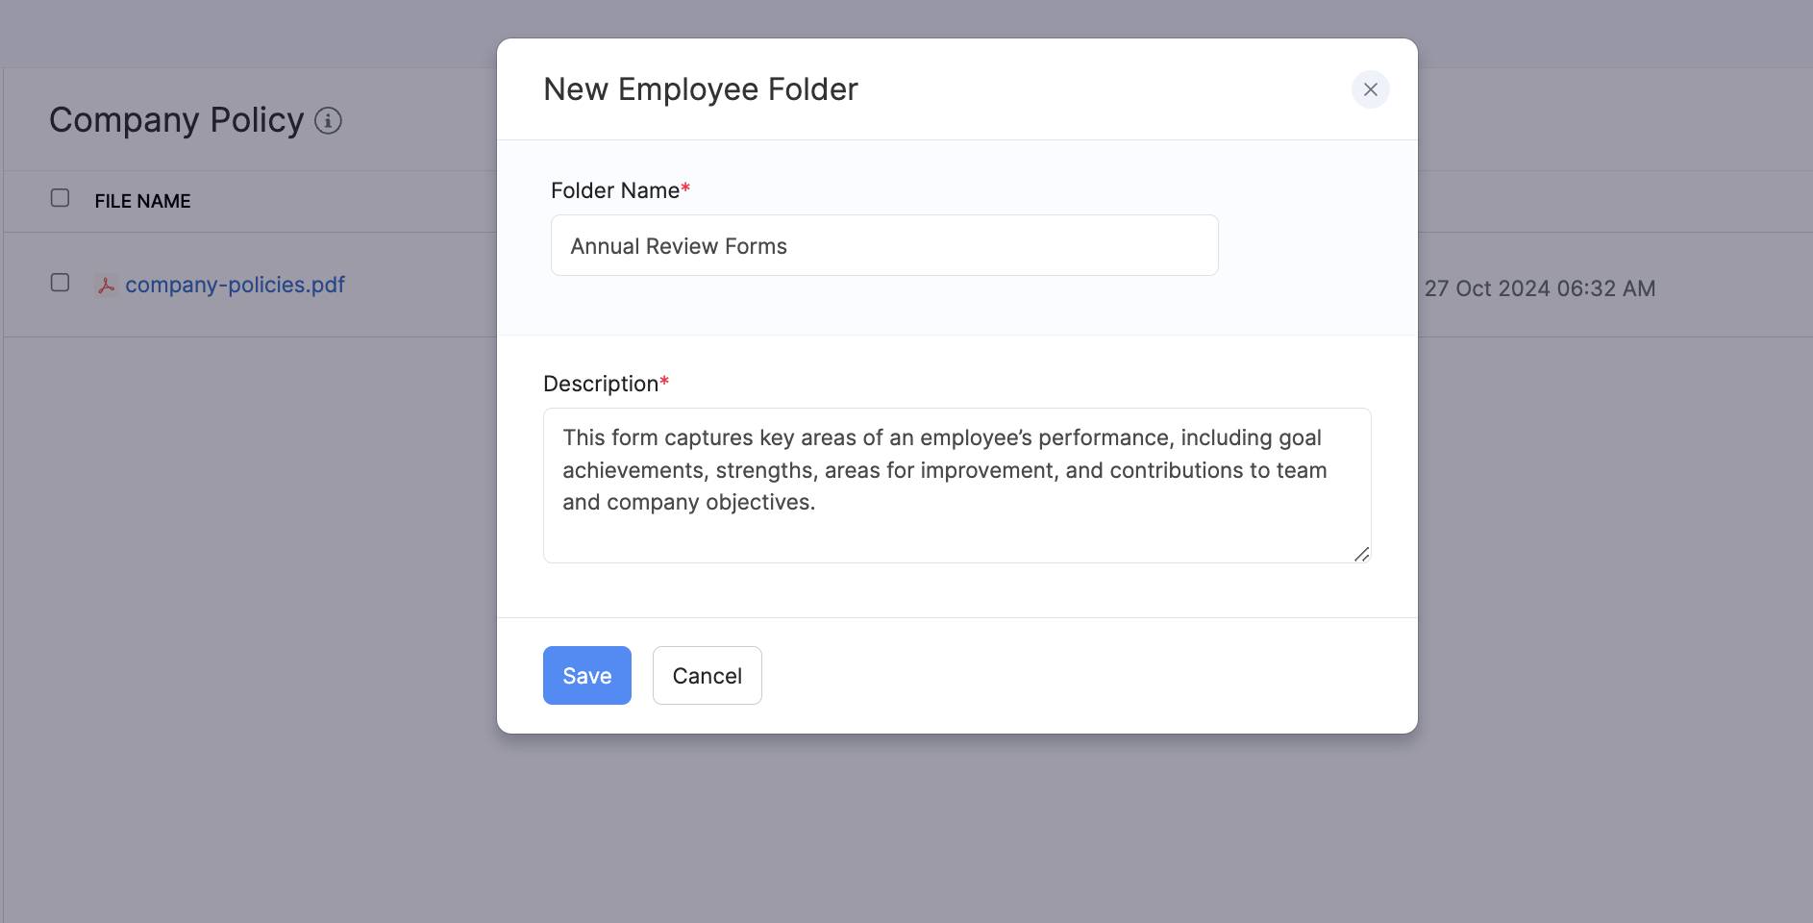Cancel the folder creation
Screen dimensions: 1813x923
(x=707, y=675)
